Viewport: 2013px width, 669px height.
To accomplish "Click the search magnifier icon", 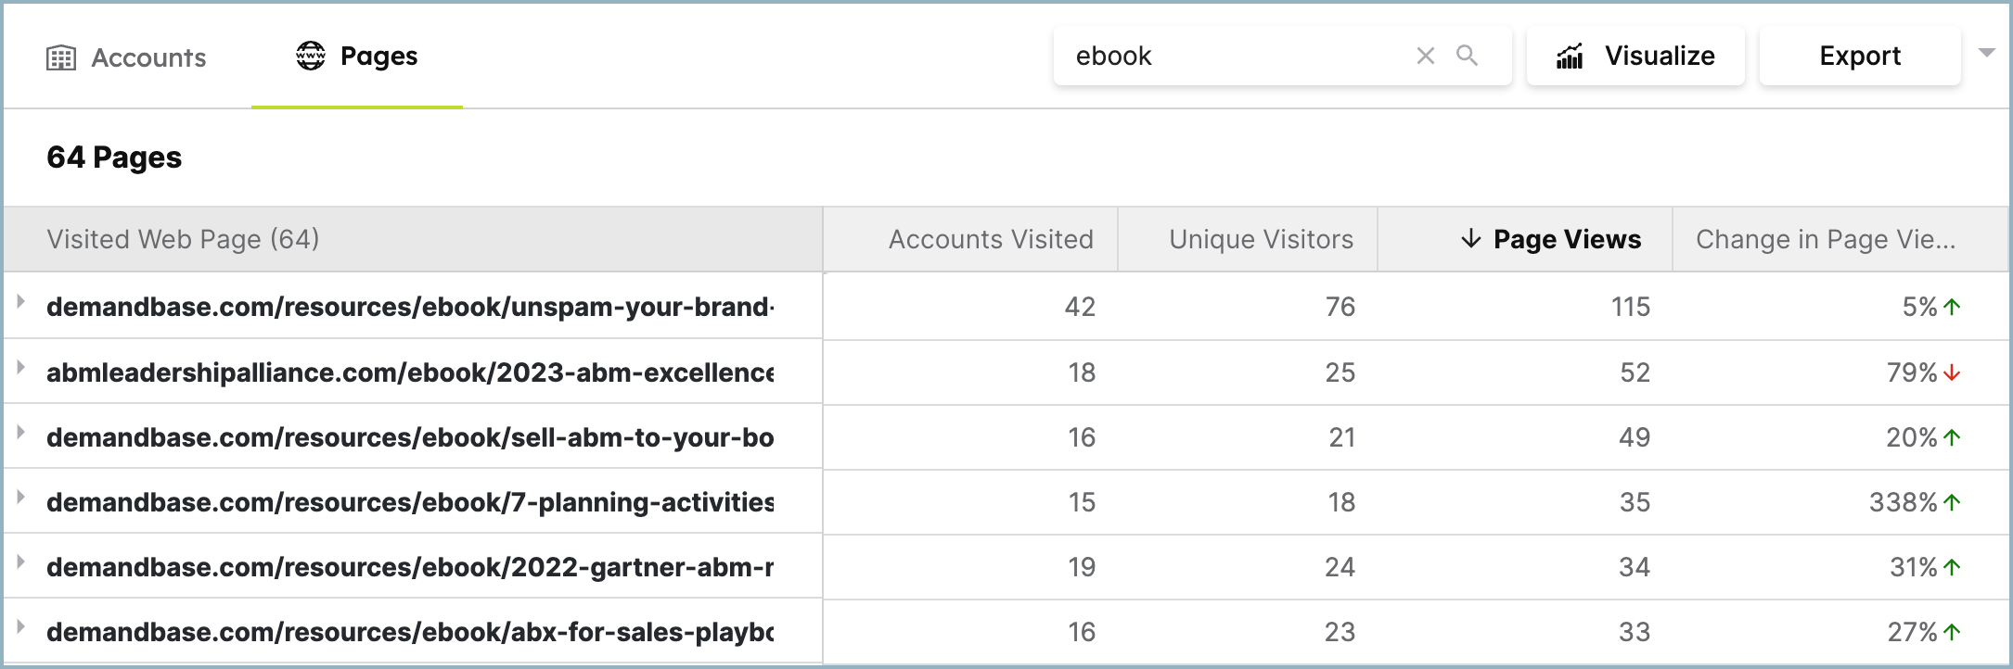I will click(1468, 56).
